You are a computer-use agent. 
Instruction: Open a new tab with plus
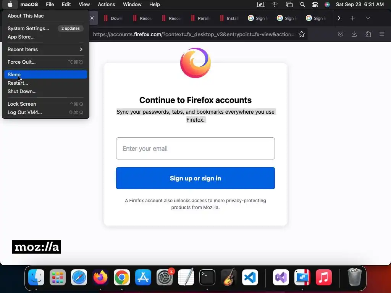tap(352, 18)
